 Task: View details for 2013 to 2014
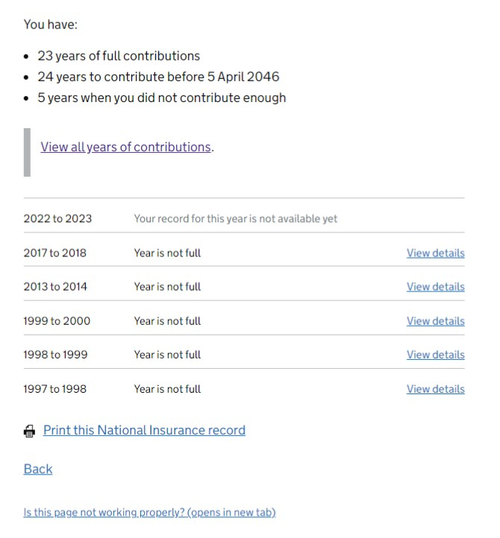click(435, 287)
